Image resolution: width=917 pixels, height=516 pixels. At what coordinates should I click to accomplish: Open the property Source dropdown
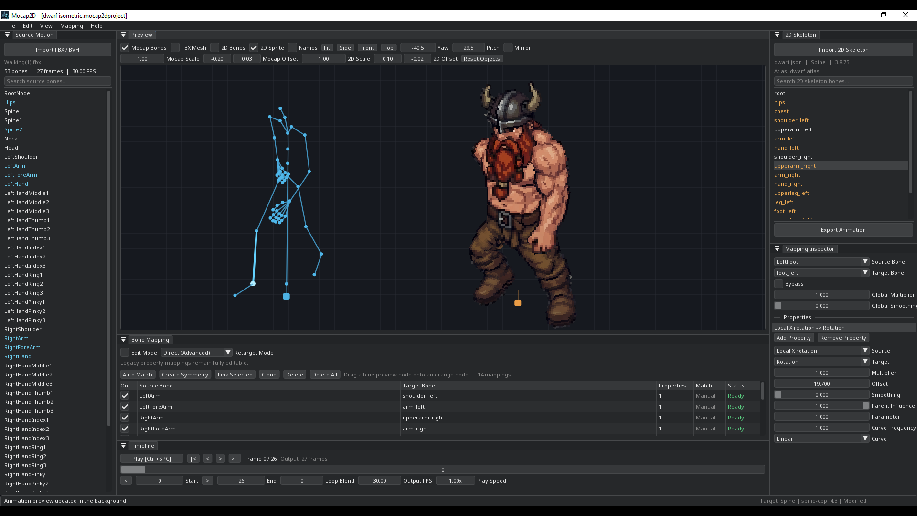(821, 351)
